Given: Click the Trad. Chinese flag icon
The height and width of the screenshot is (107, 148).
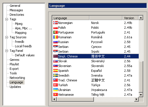Looking at the screenshot, I should tap(56, 80).
